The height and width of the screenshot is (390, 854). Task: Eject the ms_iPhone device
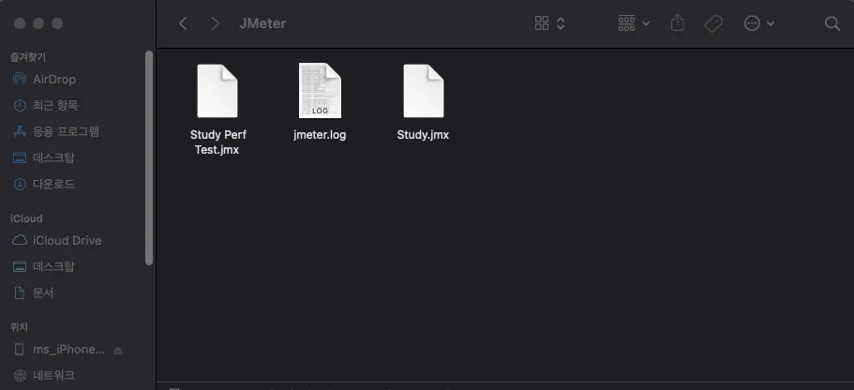[x=118, y=351]
